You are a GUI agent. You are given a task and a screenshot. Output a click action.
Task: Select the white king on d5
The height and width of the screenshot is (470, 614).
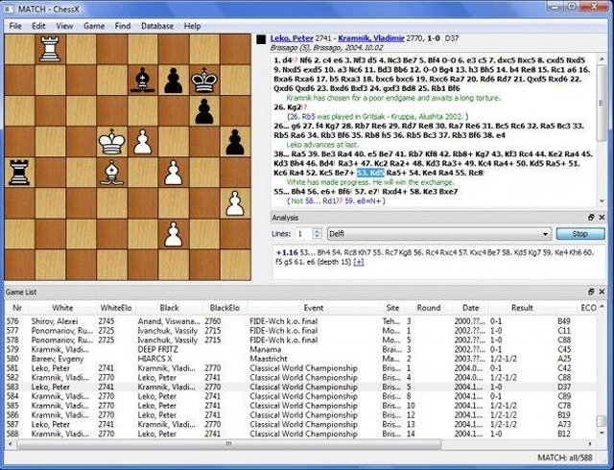pyautogui.click(x=111, y=141)
